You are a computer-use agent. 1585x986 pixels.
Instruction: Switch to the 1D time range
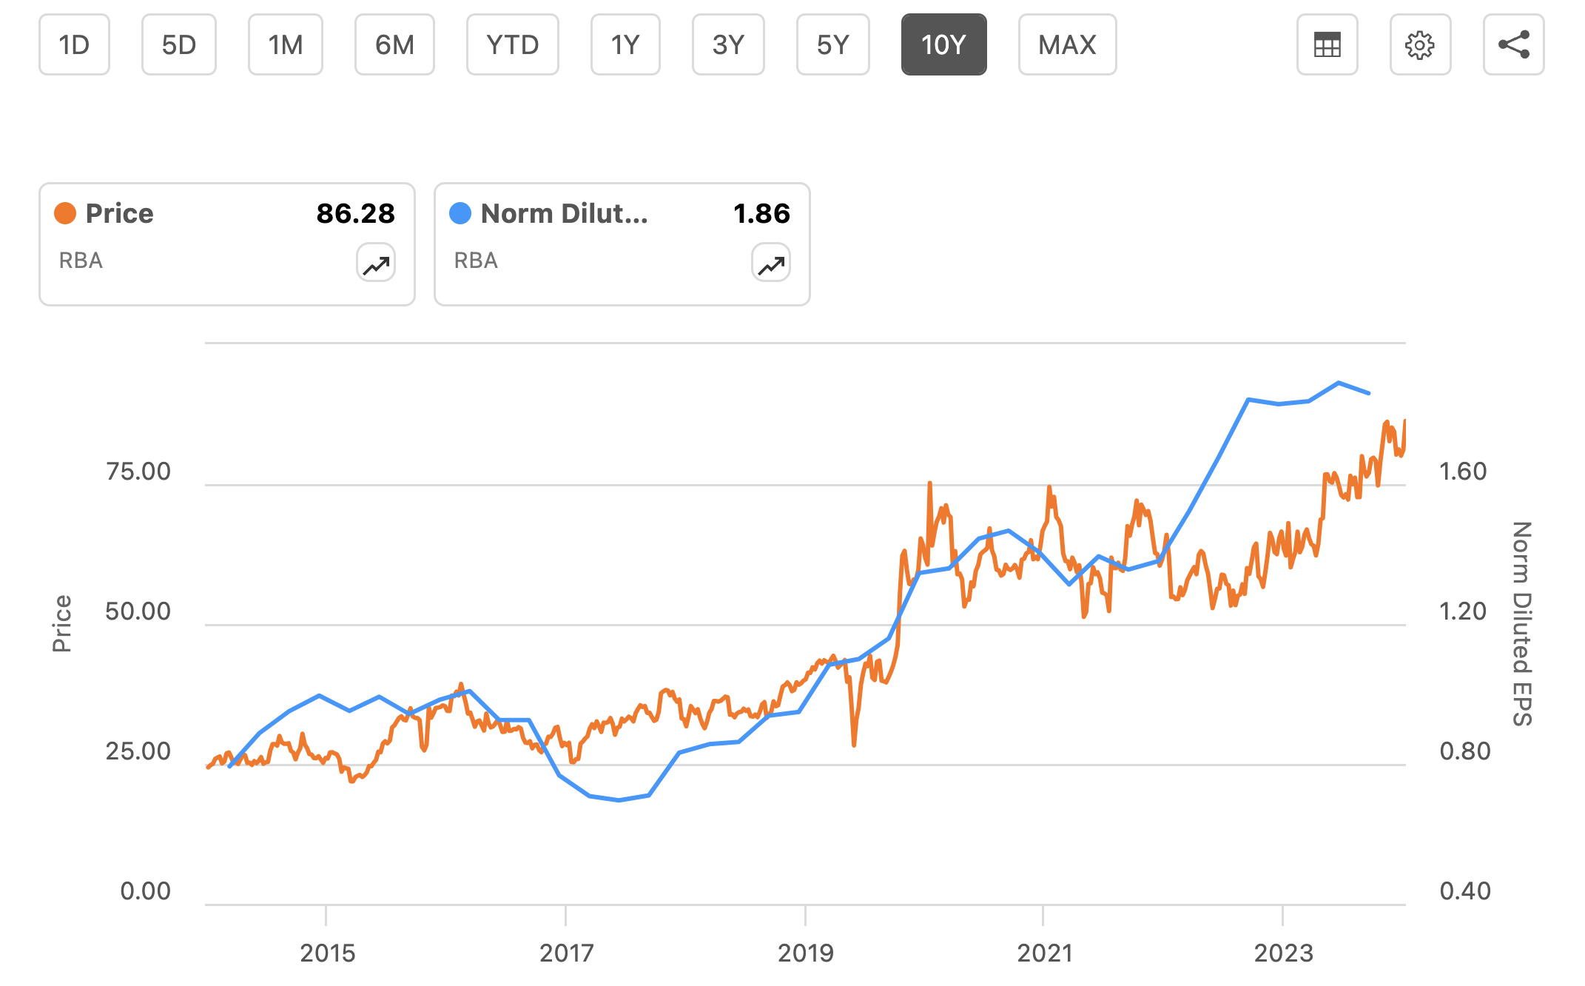coord(74,45)
